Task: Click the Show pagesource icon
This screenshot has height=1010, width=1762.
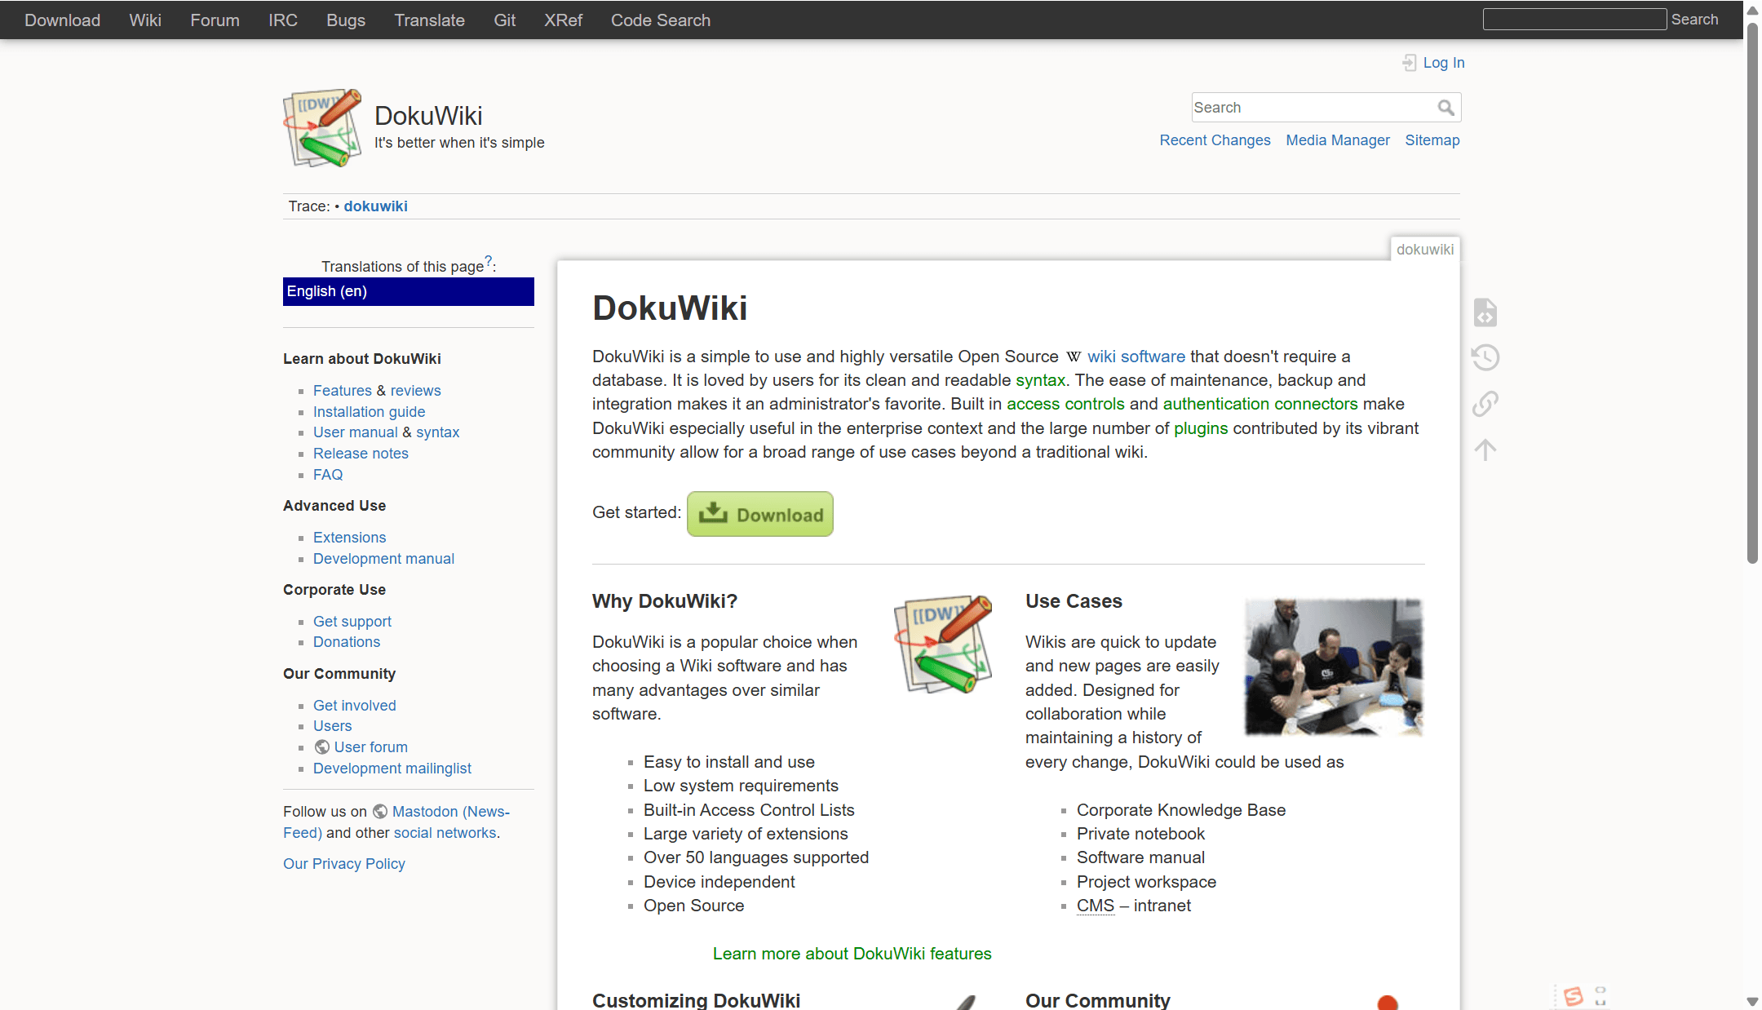Action: (x=1485, y=312)
